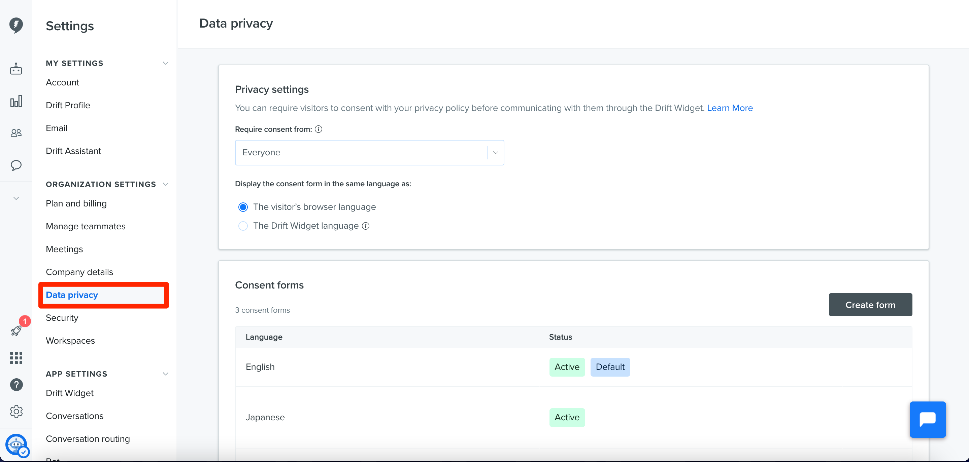Open the blue Drift chat widget button
The width and height of the screenshot is (969, 462).
point(928,420)
